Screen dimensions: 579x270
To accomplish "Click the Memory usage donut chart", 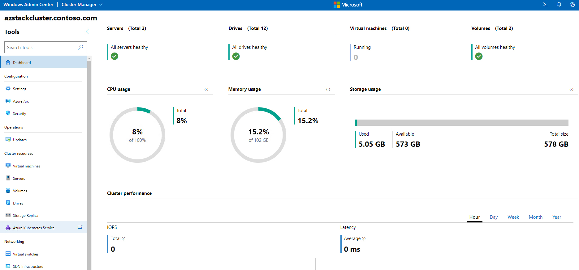I will 258,135.
